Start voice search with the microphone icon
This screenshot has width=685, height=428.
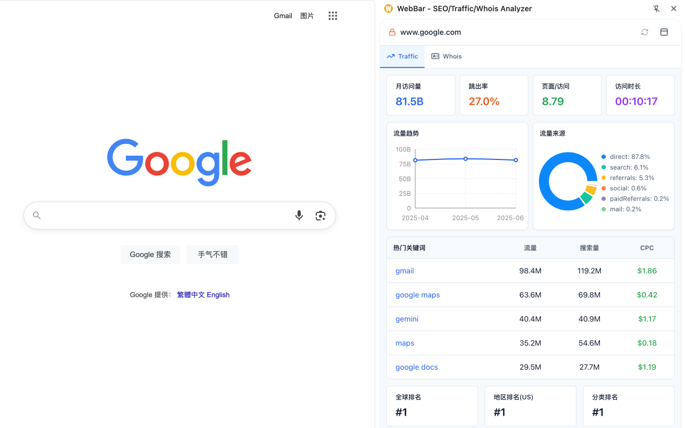coord(299,216)
